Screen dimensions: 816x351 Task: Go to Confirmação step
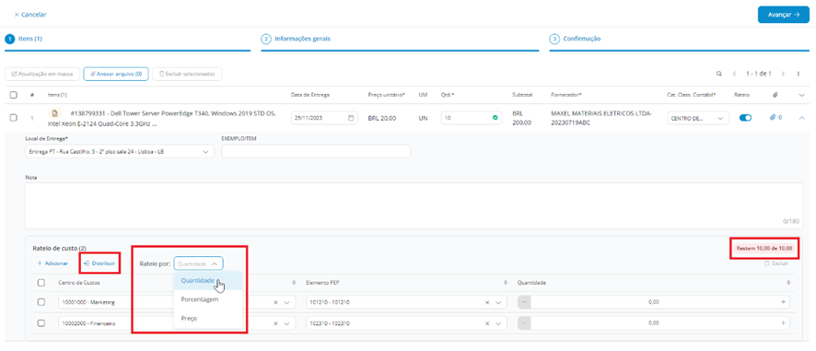click(x=575, y=39)
